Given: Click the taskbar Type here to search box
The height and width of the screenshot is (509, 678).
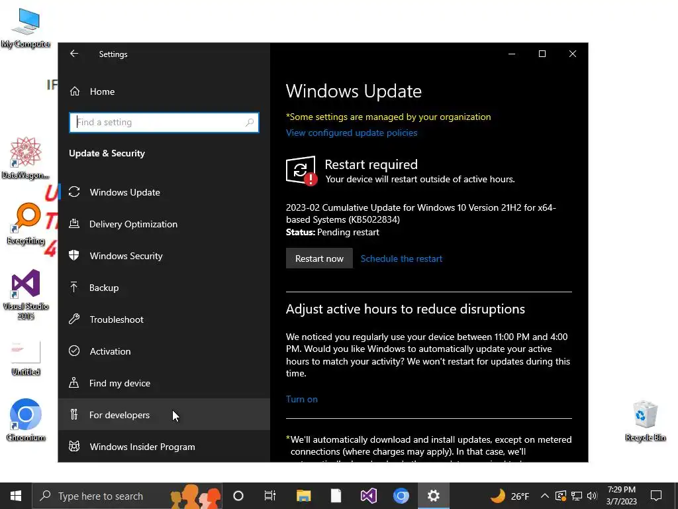Looking at the screenshot, I should 127,496.
